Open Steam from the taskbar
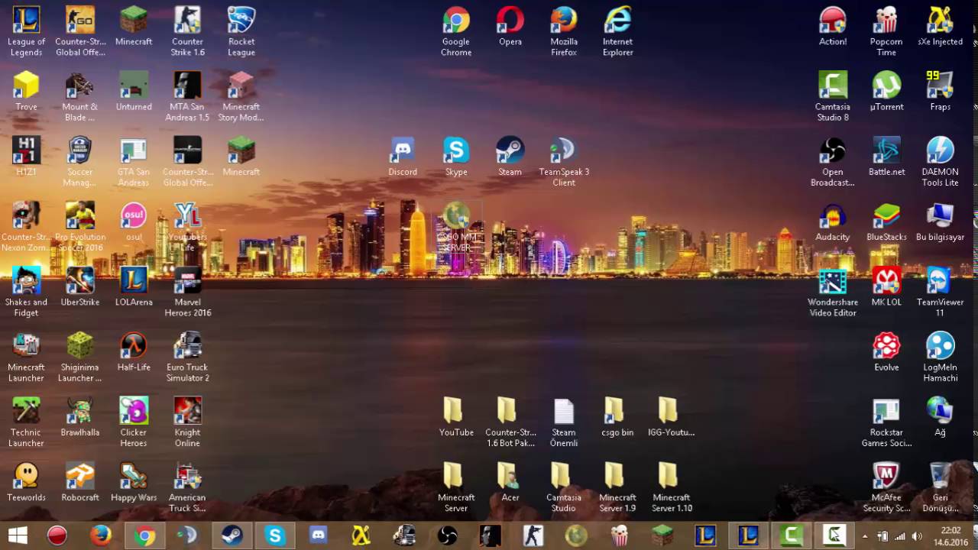Viewport: 978px width, 550px height. pyautogui.click(x=231, y=535)
